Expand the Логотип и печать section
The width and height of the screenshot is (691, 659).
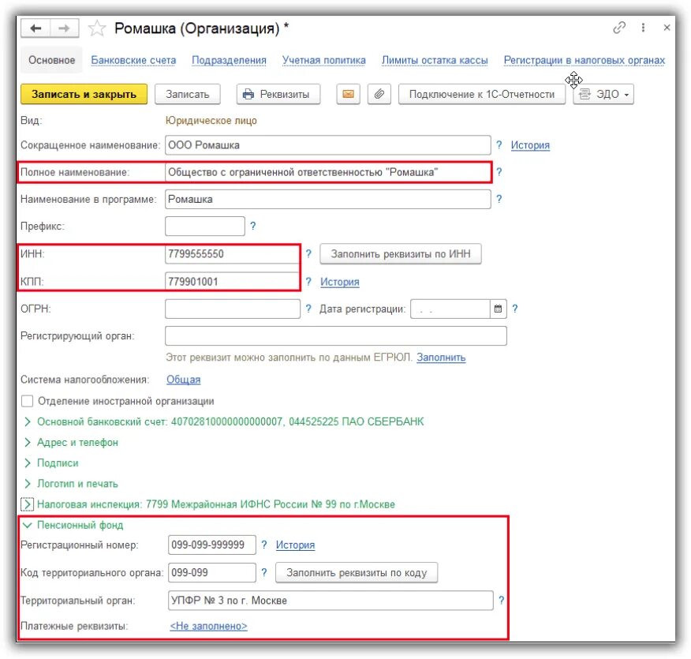pos(28,484)
